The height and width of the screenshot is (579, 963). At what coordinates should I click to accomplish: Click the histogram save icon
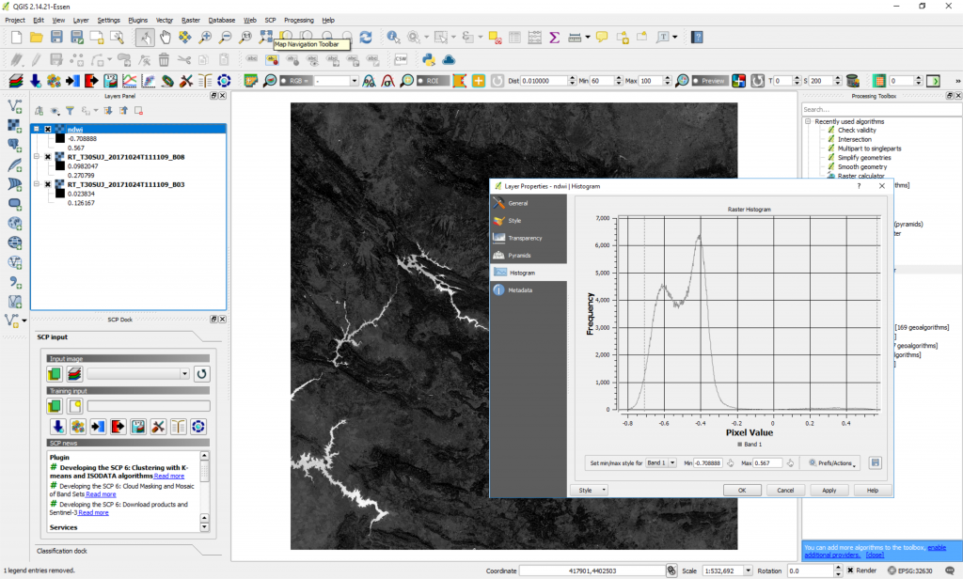tap(876, 462)
